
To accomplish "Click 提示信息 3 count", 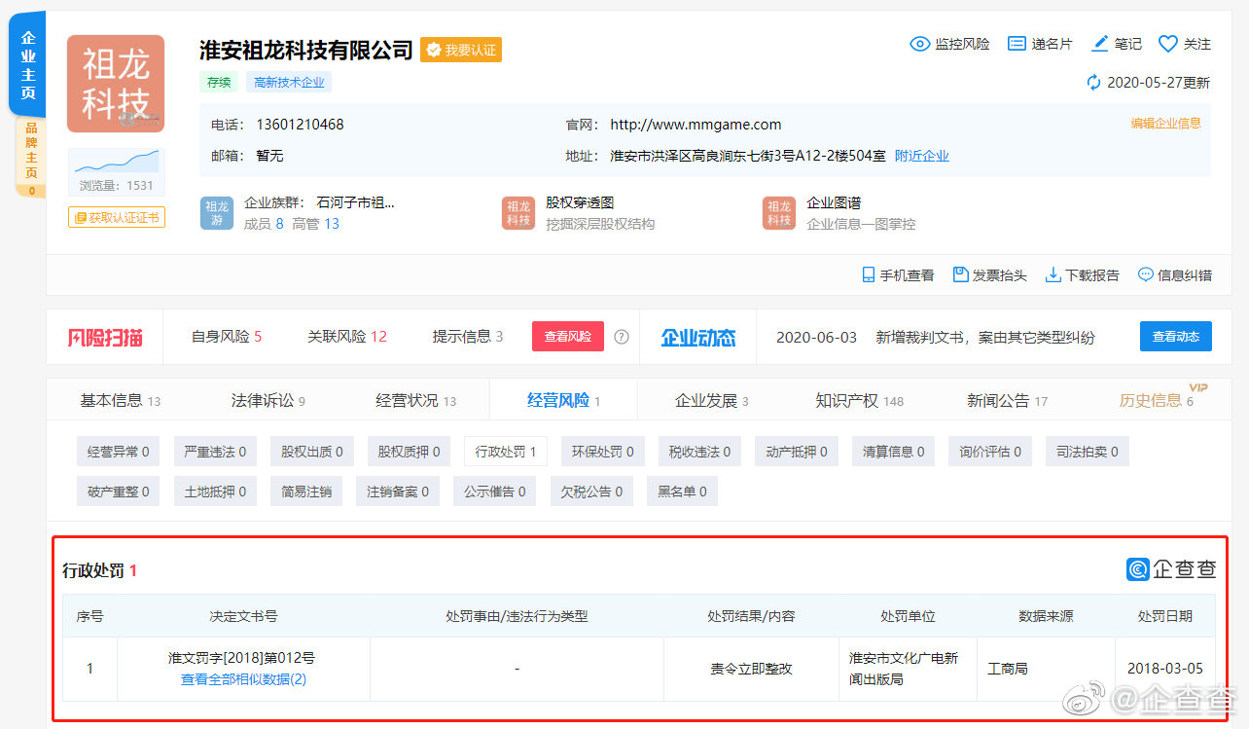I will click(x=468, y=337).
